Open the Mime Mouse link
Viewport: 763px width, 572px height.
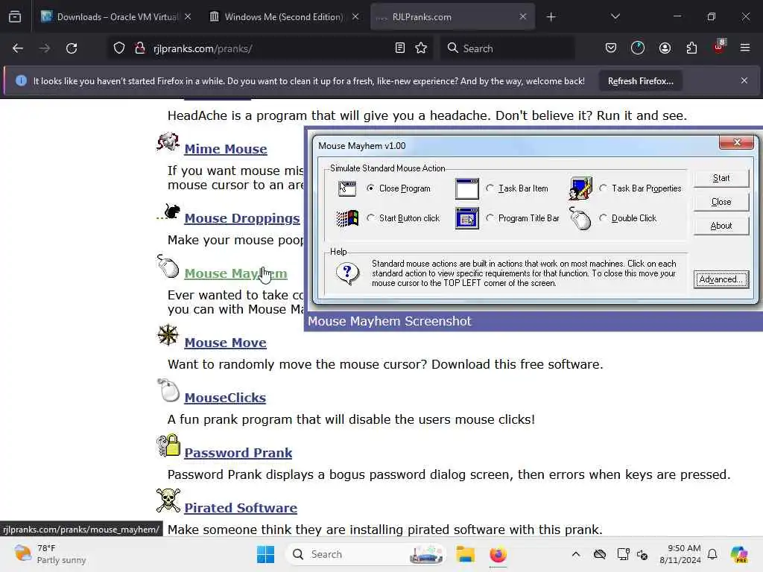[225, 149]
